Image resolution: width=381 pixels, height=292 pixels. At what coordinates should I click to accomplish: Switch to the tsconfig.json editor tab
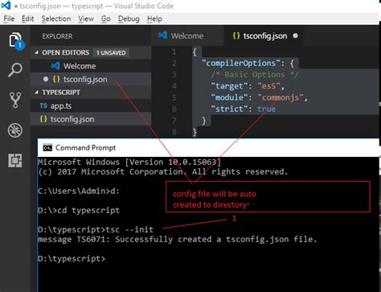pos(264,35)
